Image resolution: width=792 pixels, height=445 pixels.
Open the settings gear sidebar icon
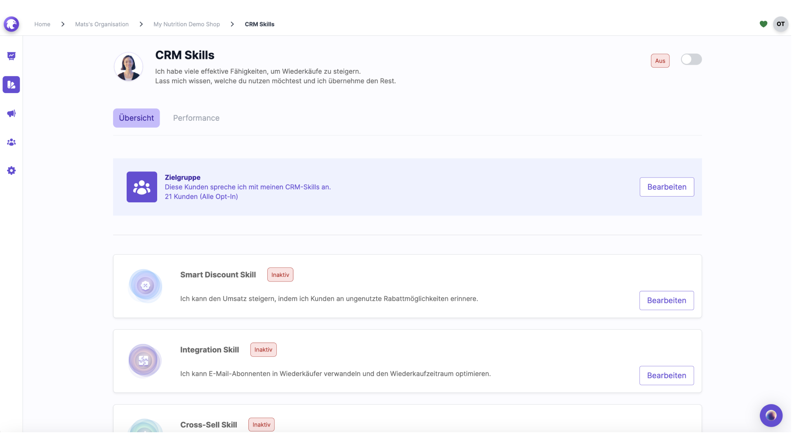point(12,171)
